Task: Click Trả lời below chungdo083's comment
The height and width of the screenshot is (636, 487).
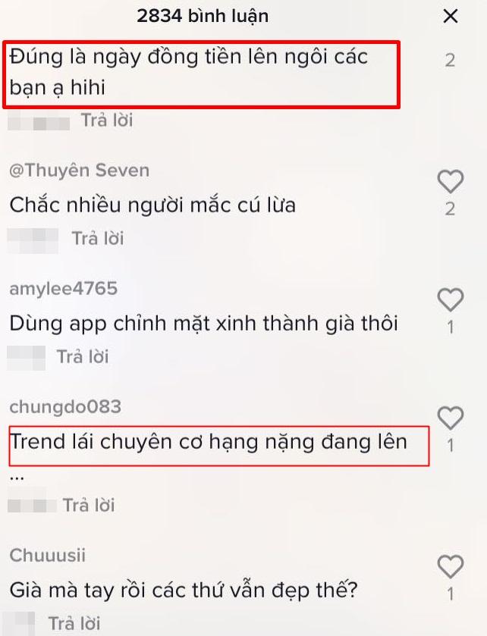Action: click(89, 505)
